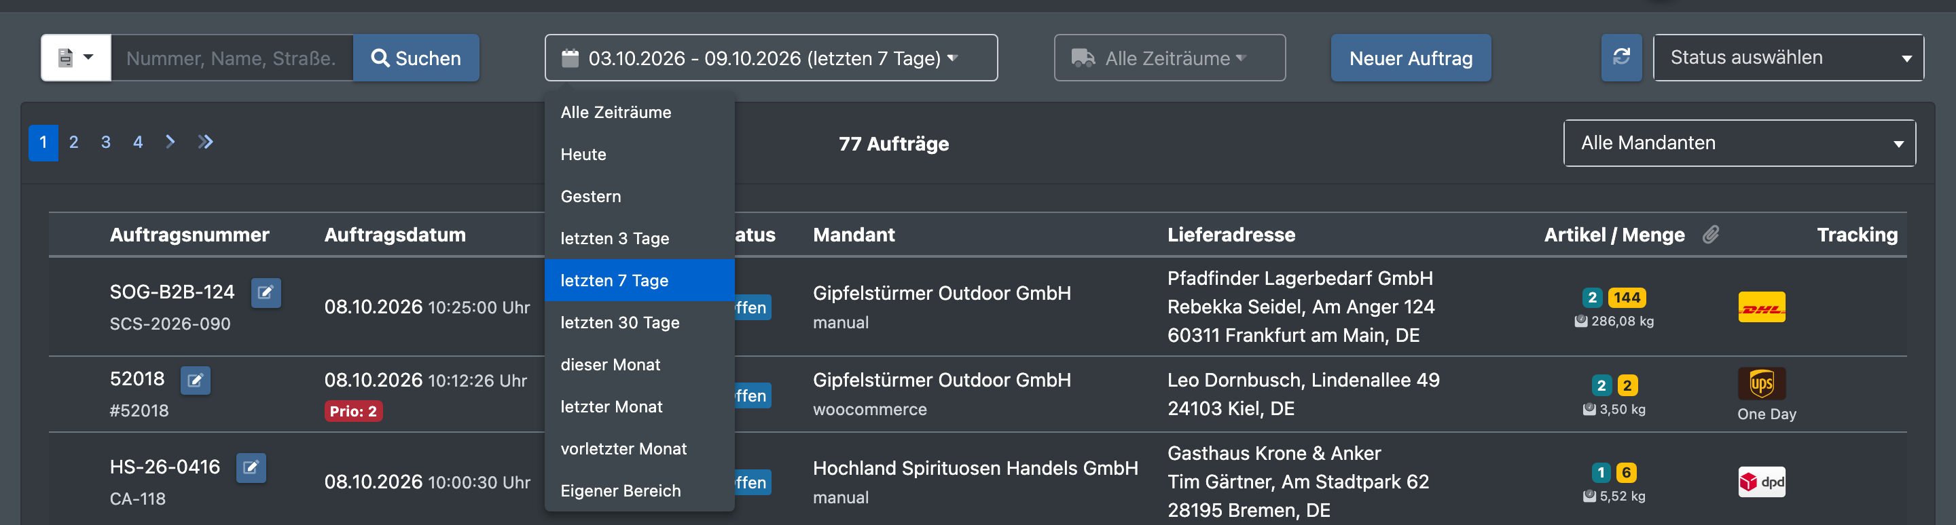Screen dimensions: 1956x525
Task: Choose vorletzter Monat option
Action: 639,449
